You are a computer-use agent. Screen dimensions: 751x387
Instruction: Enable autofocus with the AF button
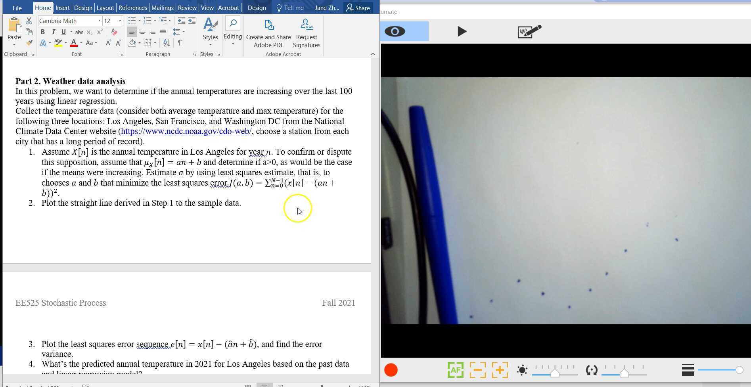455,370
